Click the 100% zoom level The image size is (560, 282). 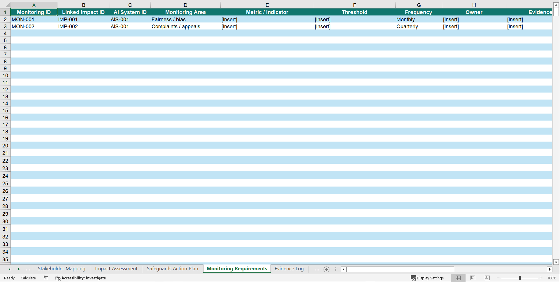[552, 278]
